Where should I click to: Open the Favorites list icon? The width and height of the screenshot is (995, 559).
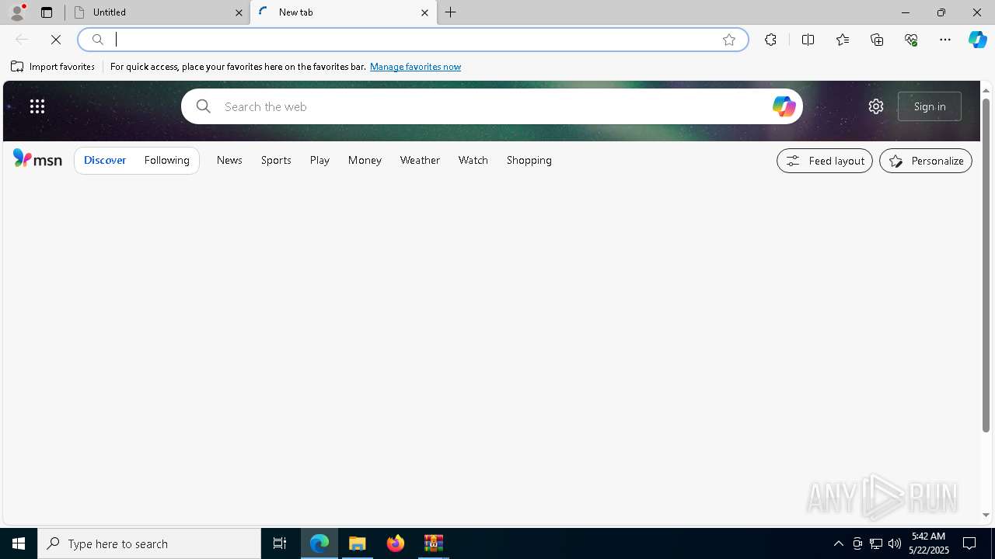coord(843,40)
